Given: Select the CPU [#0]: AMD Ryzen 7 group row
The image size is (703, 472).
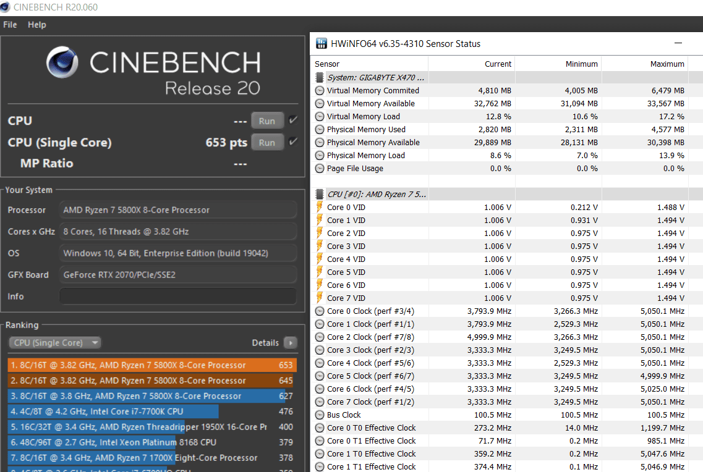Looking at the screenshot, I should [506, 195].
